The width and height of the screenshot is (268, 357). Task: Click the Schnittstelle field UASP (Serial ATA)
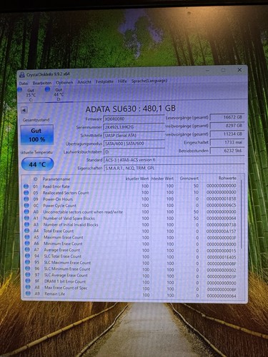[x=134, y=136]
